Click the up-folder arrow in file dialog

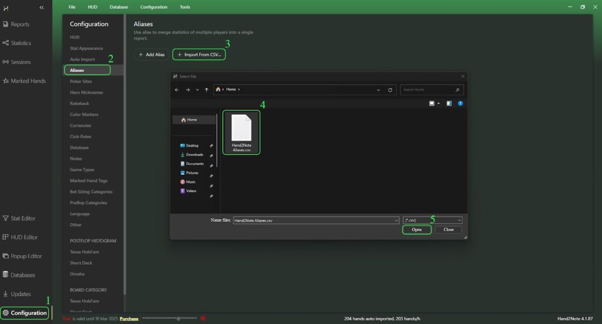pyautogui.click(x=206, y=90)
